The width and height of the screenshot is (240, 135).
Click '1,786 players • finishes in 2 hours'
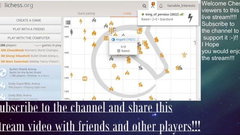[29, 76]
